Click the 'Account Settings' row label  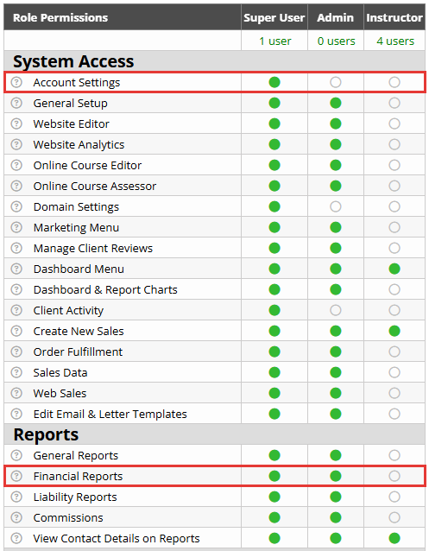(77, 83)
